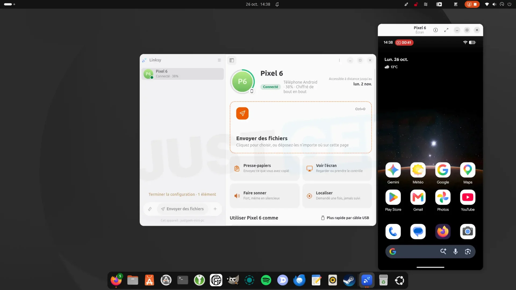Click the weather 13°C widget on phone

pyautogui.click(x=391, y=67)
